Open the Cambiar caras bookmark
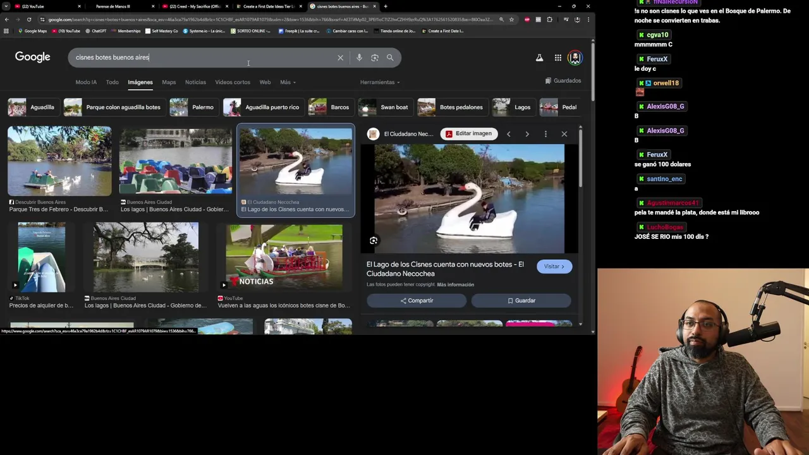 347,31
